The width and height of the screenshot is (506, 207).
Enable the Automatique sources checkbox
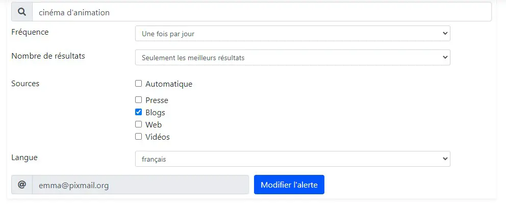(138, 84)
